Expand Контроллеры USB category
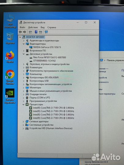Screen dimensions: 124x165 click(x=24, y=81)
